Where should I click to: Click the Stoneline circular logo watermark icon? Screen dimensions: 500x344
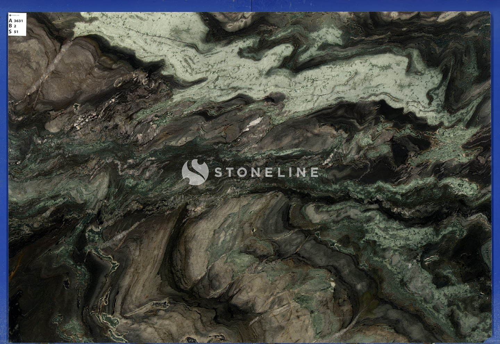point(195,172)
